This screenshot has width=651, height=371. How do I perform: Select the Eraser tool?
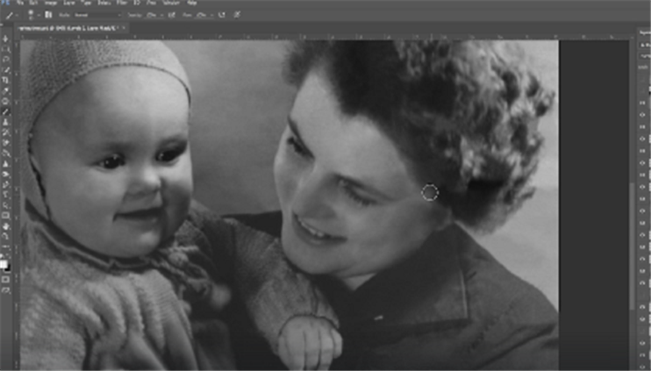pos(6,143)
